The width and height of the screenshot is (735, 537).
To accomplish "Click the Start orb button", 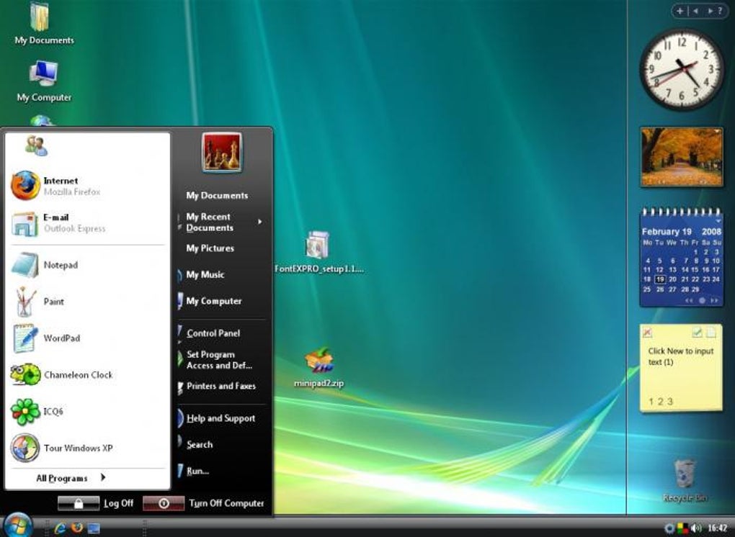I will (17, 525).
